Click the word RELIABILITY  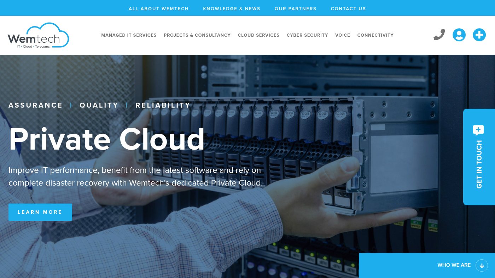coord(163,105)
